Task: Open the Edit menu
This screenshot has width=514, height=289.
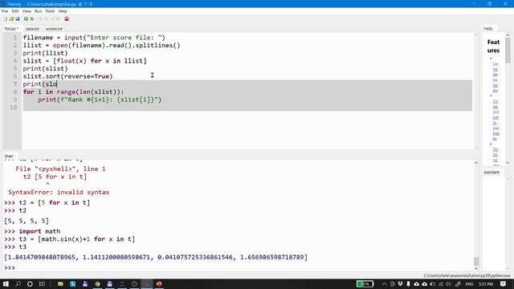Action: point(15,11)
